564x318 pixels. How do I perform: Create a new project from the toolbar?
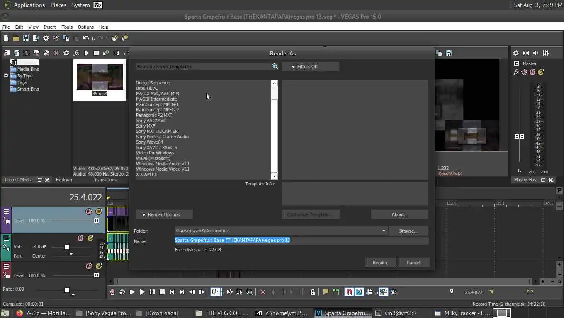tap(6, 38)
